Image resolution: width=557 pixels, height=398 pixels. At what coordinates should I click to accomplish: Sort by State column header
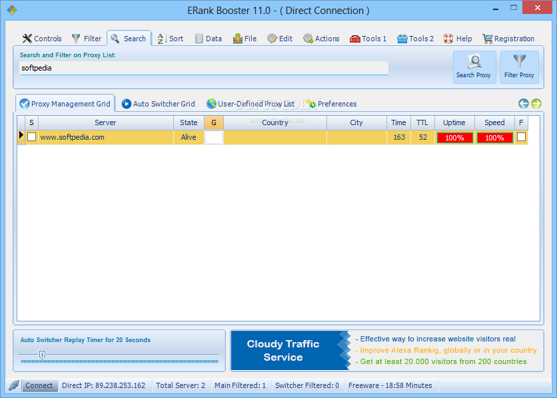pos(189,122)
